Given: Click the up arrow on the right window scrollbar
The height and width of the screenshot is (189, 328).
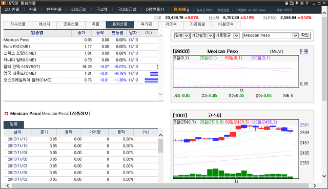Looking at the screenshot, I should [x=324, y=13].
